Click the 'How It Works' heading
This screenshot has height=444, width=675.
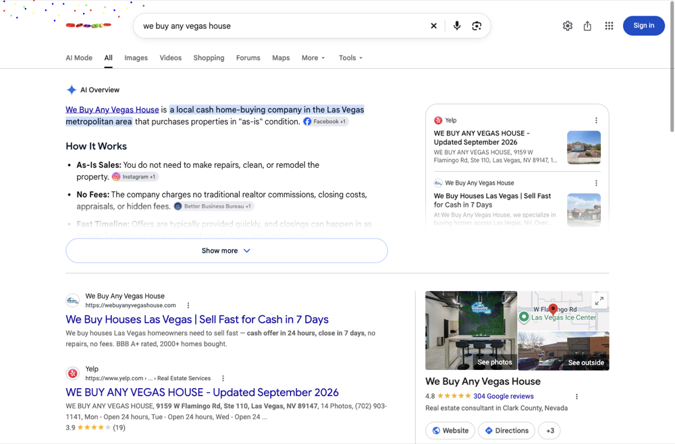pyautogui.click(x=97, y=146)
